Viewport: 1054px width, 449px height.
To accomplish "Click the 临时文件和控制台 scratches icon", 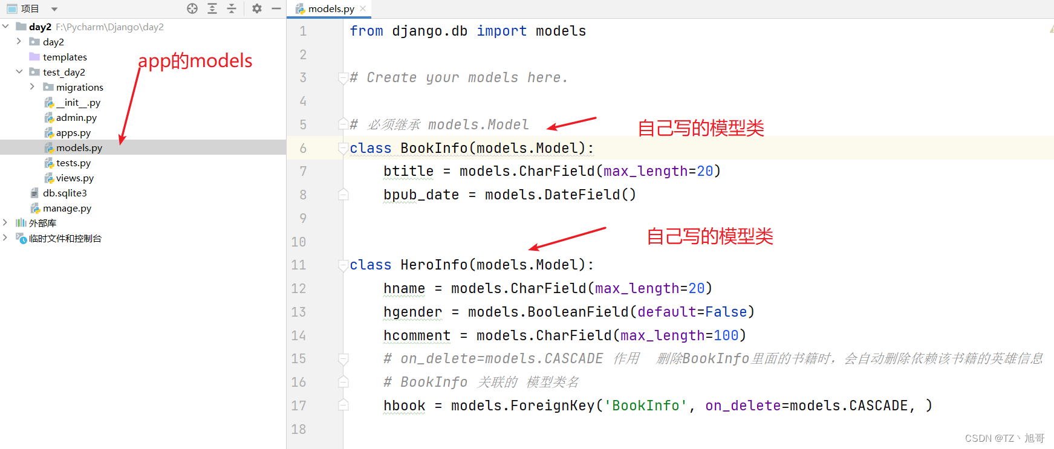I will (21, 238).
